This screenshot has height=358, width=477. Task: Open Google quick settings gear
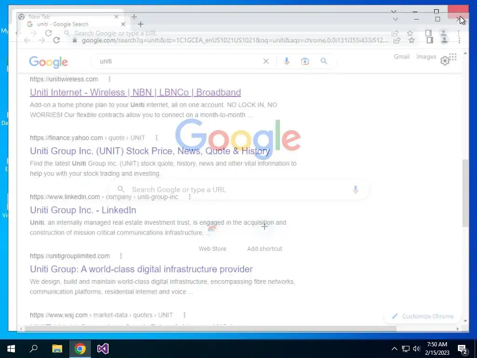pos(445,61)
